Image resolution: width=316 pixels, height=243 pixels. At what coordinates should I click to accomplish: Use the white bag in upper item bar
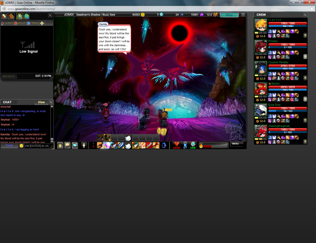pos(128,137)
